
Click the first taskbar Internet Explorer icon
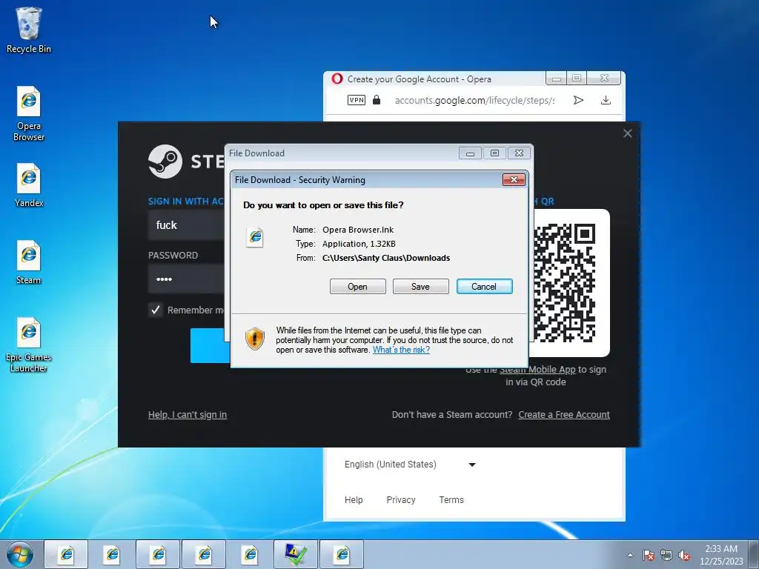[66, 554]
